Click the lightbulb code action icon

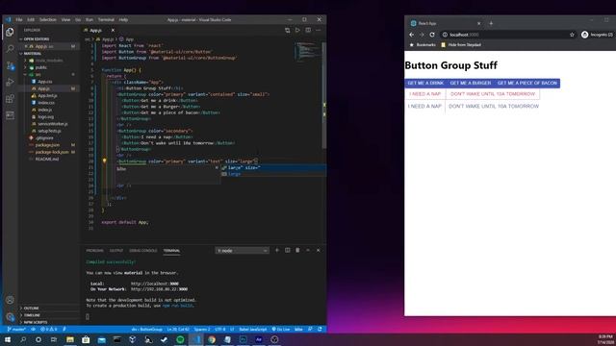coord(104,161)
